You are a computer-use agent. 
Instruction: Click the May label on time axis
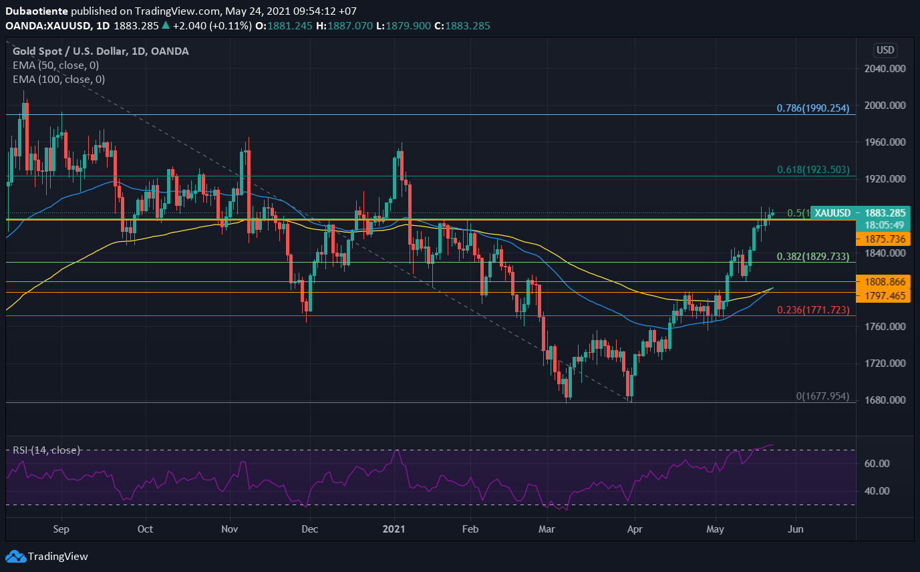click(x=716, y=529)
